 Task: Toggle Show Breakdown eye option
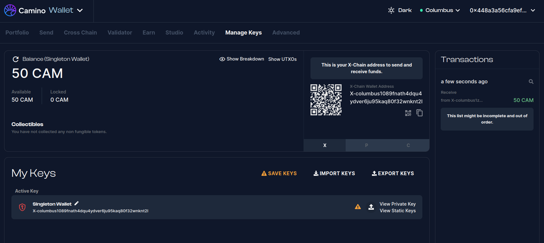pos(242,59)
